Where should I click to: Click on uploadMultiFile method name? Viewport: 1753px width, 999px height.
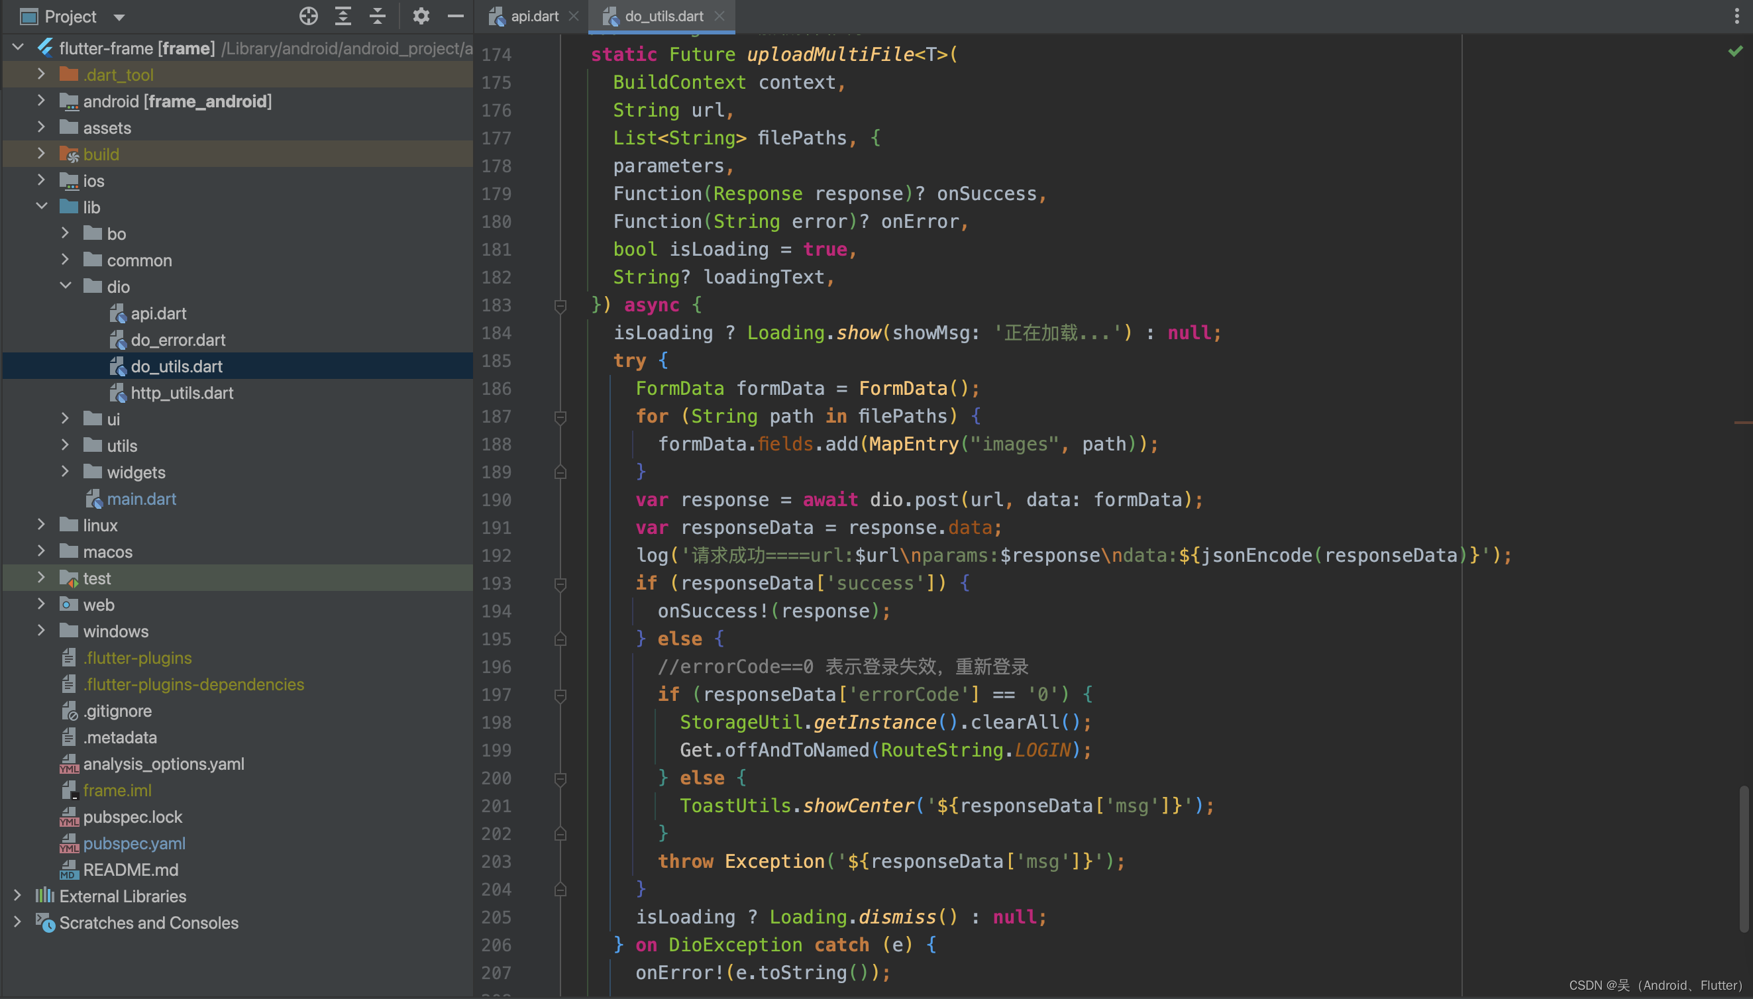[x=830, y=54]
